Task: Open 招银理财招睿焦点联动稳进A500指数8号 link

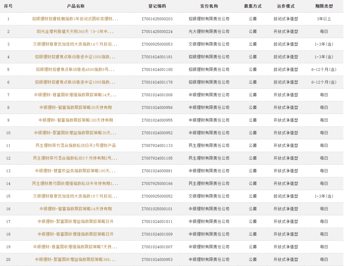Action: point(75,69)
